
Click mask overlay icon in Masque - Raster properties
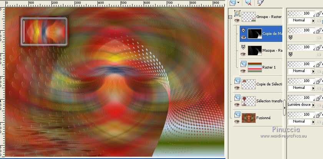(x=290, y=54)
